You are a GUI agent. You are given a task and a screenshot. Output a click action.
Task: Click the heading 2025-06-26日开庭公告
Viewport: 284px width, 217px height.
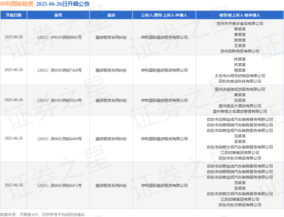(x=62, y=4)
